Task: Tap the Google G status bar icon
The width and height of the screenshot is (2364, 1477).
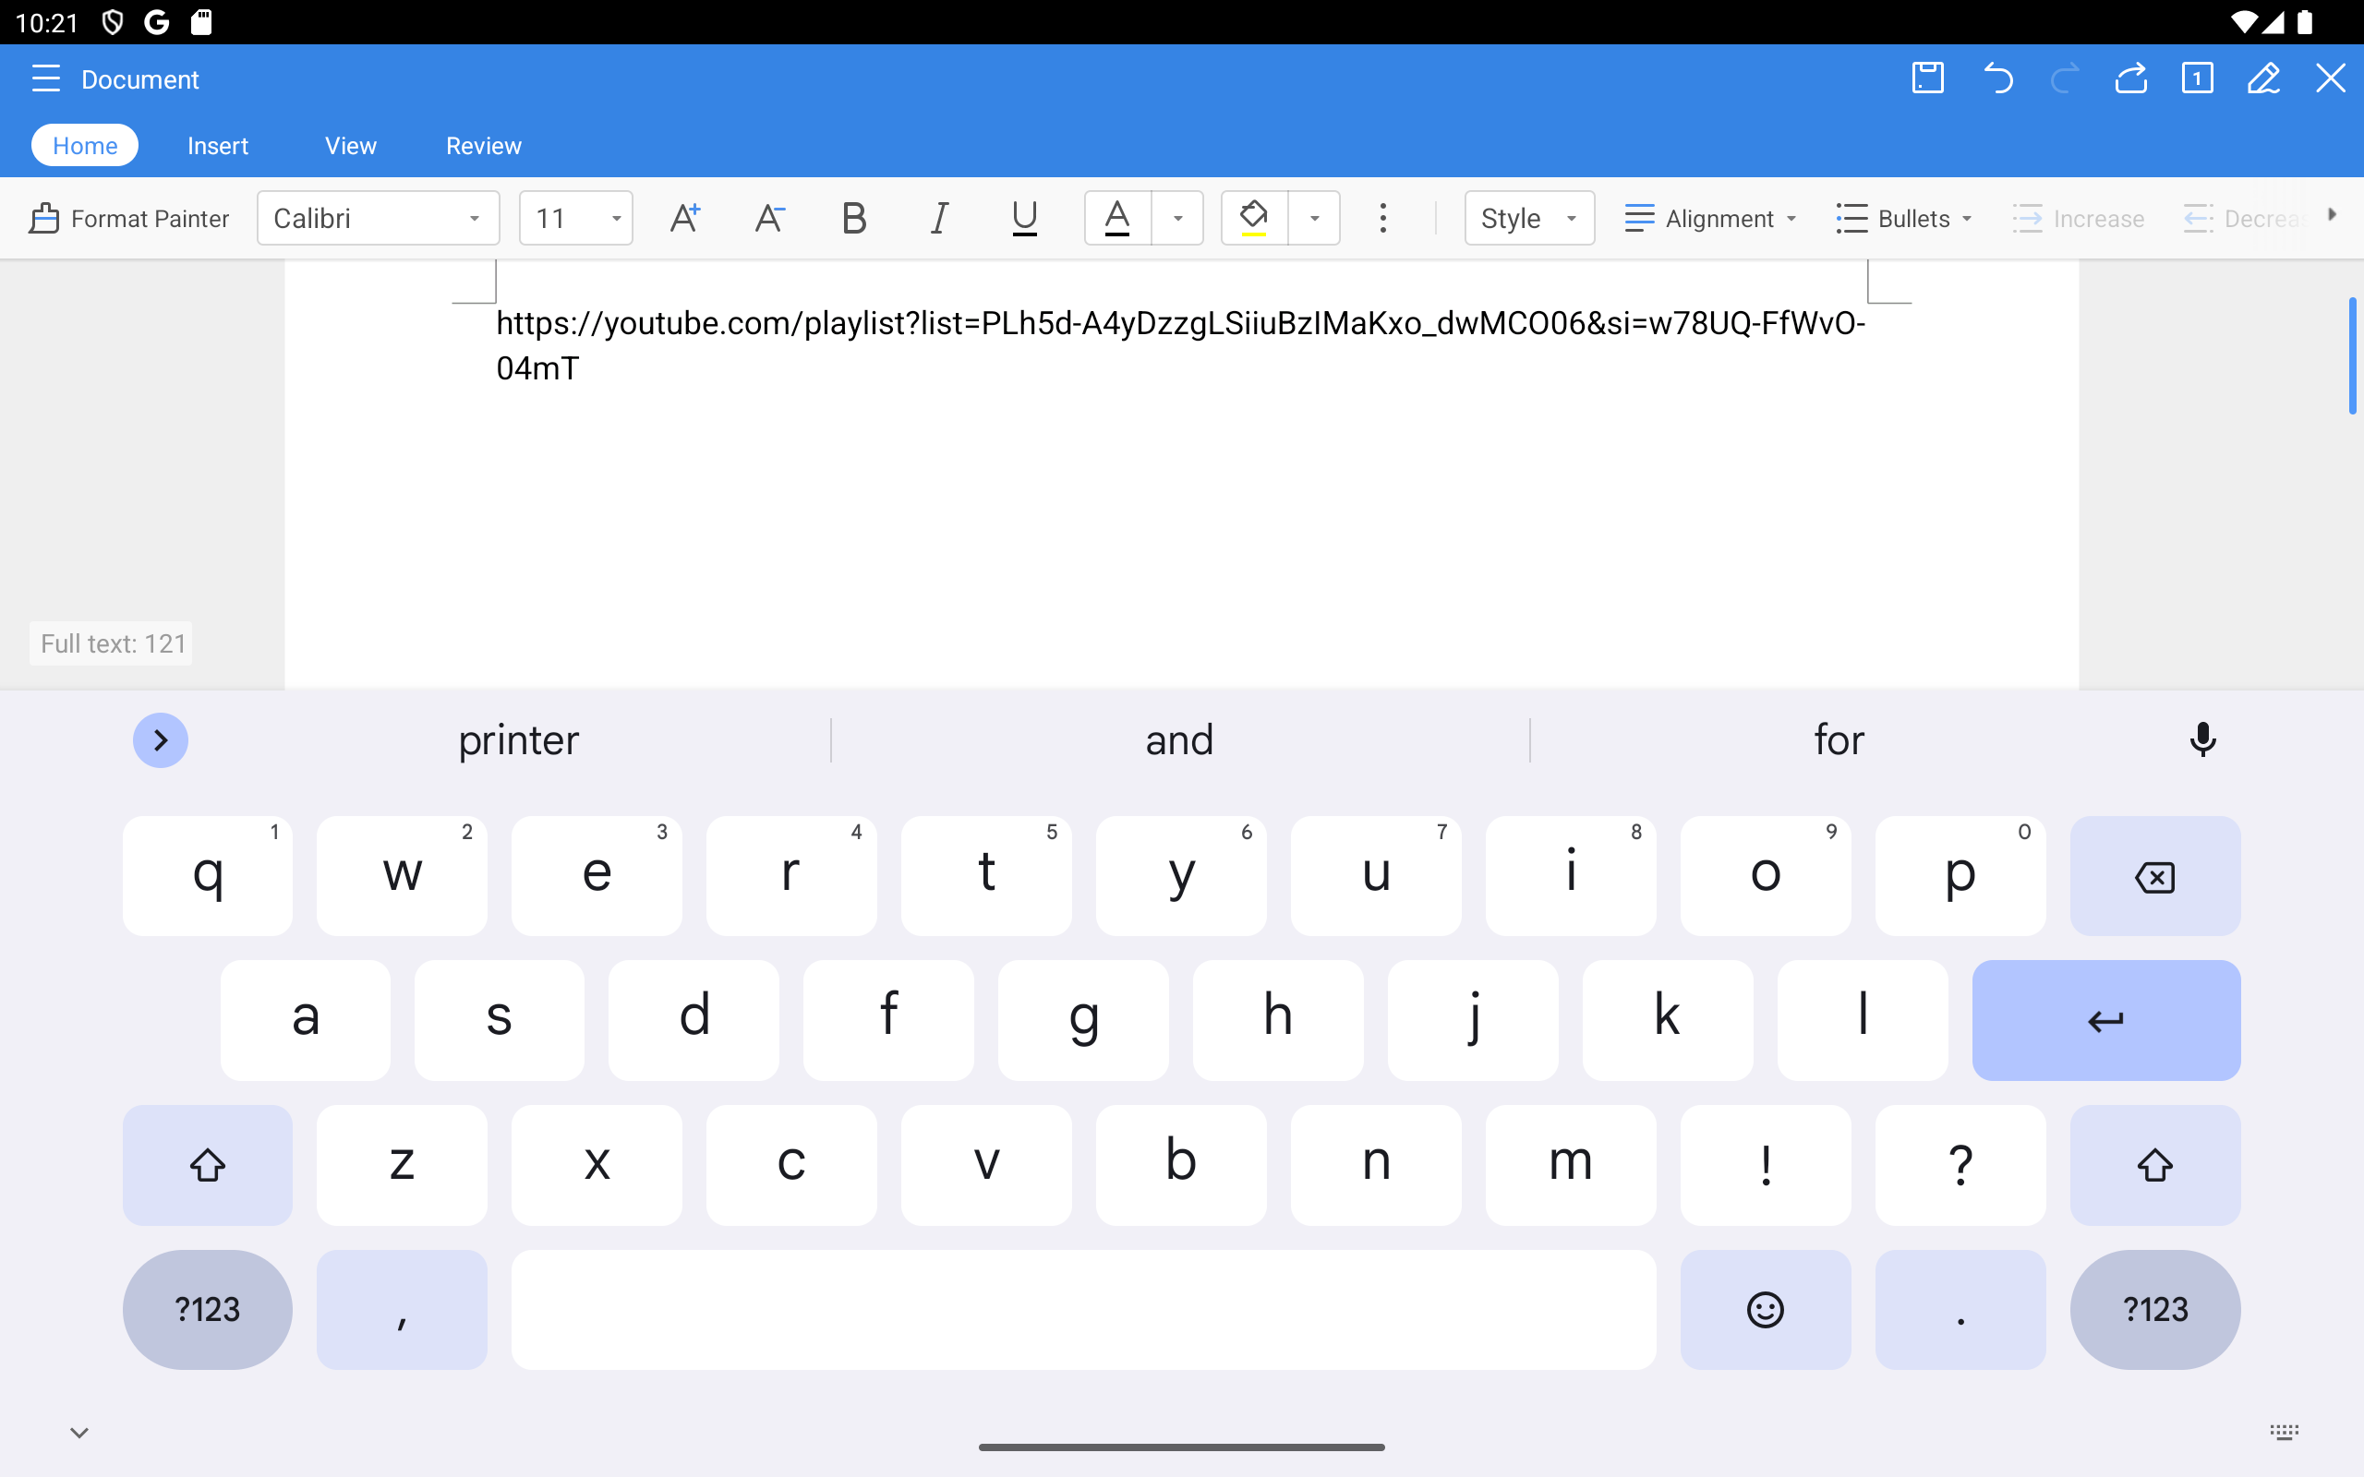Action: 157,21
